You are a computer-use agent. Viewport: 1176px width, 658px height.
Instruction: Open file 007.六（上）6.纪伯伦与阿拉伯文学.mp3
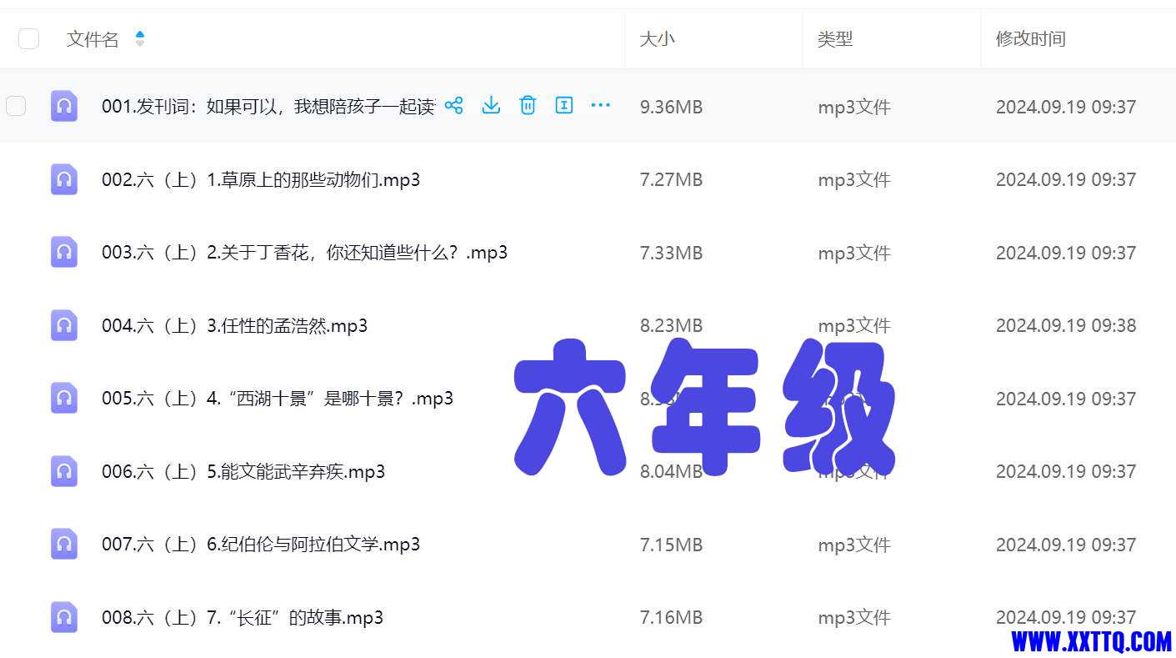(x=261, y=544)
